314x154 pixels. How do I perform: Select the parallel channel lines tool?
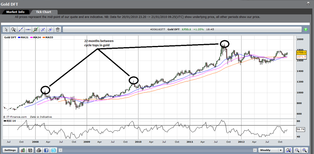[x=50, y=30]
